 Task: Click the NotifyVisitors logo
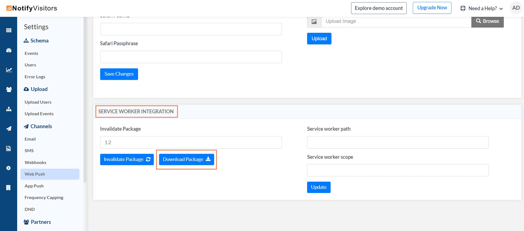[x=32, y=8]
